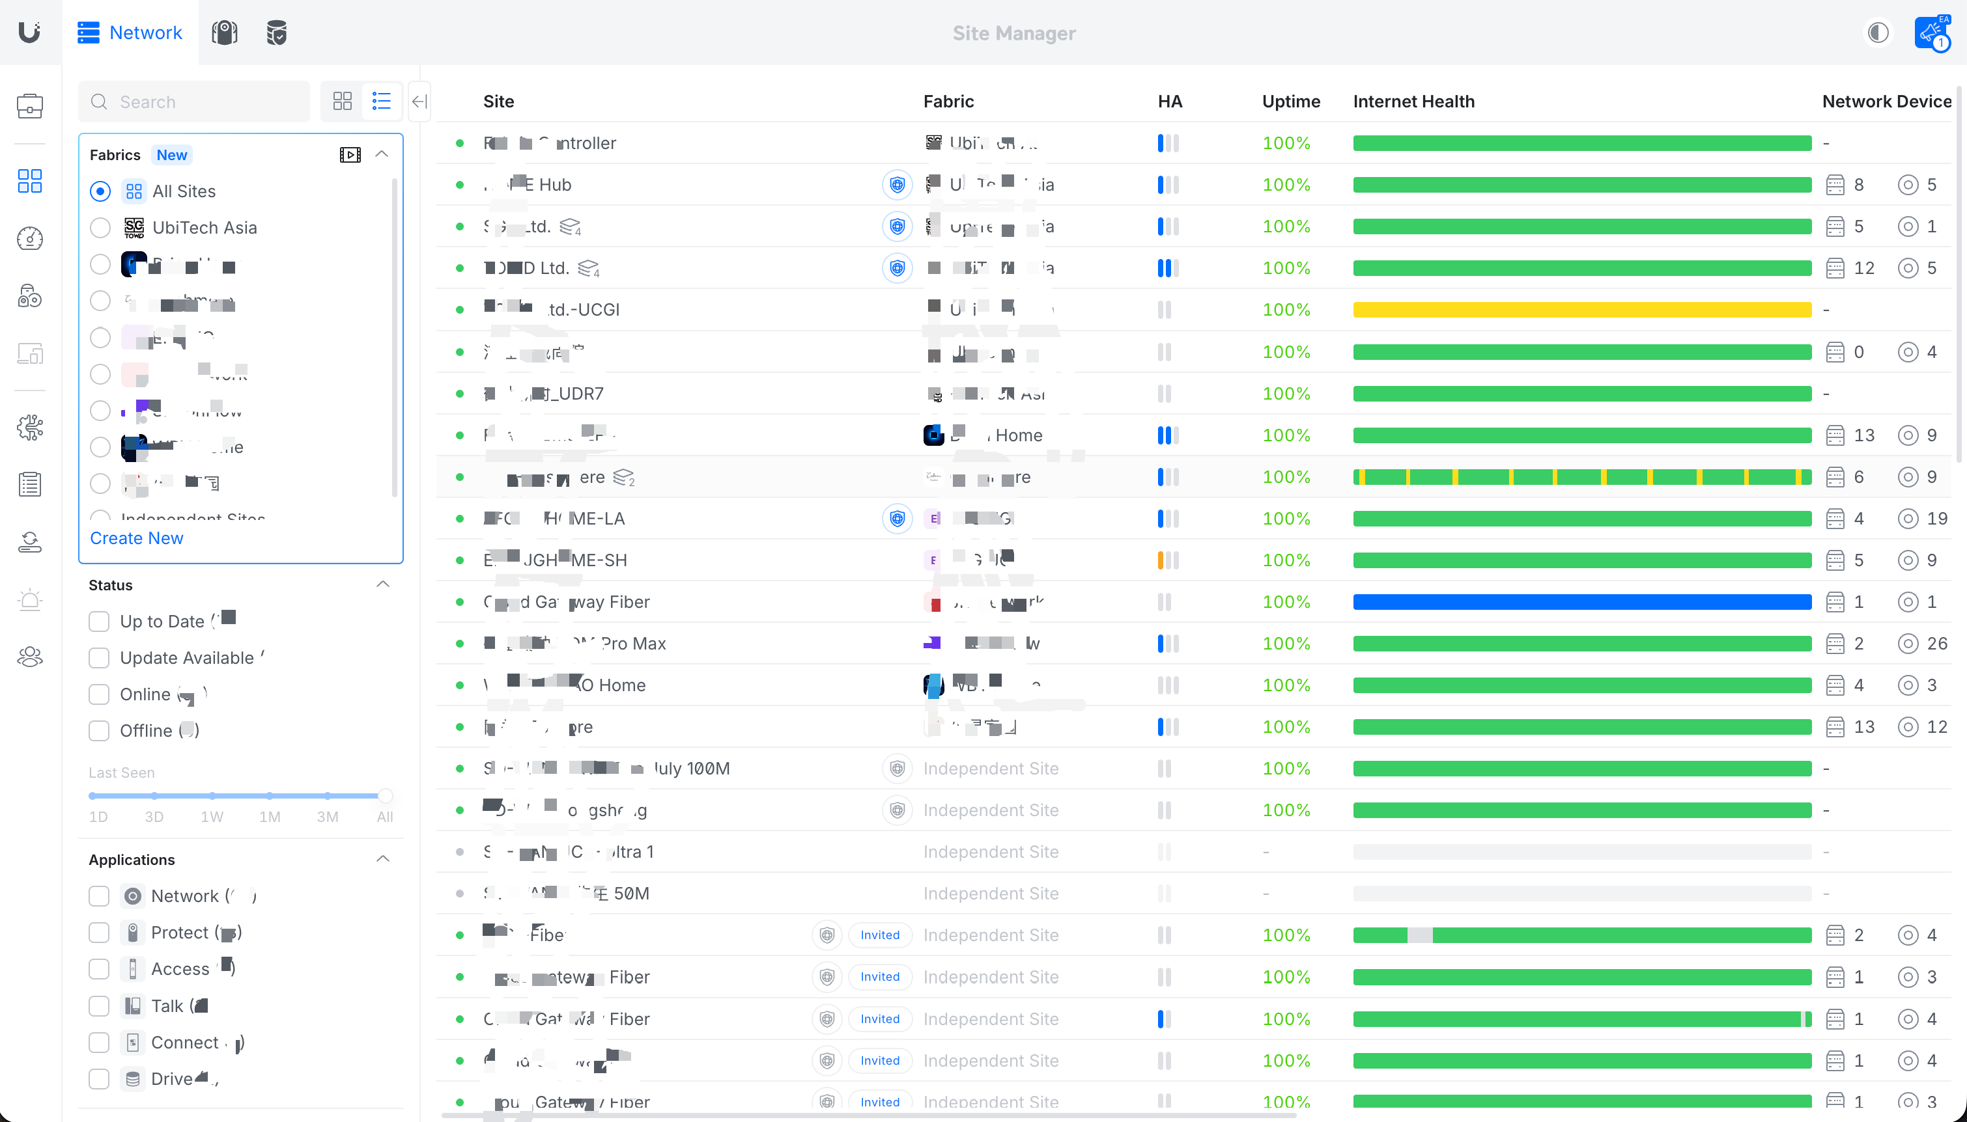Viewport: 1967px width, 1122px height.
Task: Select the All Sites radio button
Action: [100, 191]
